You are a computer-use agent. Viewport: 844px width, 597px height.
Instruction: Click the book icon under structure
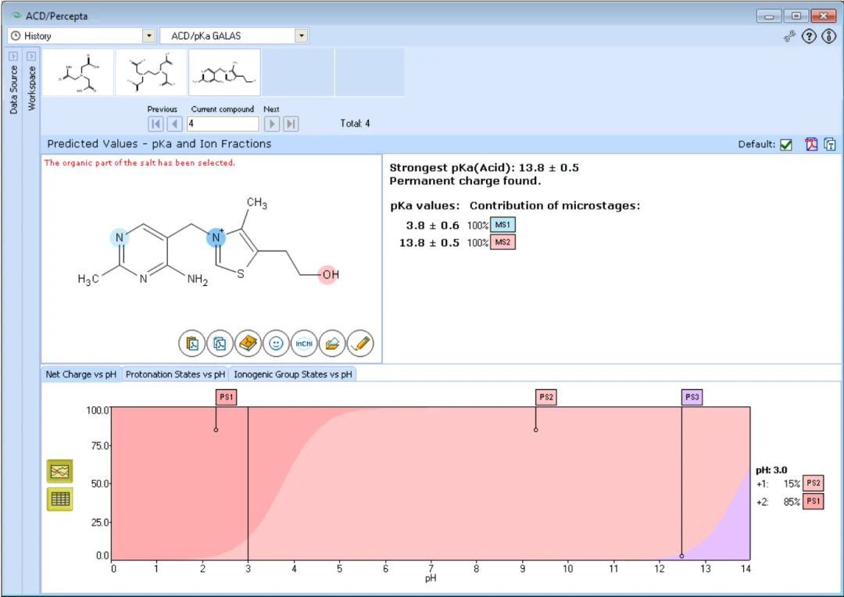[249, 344]
